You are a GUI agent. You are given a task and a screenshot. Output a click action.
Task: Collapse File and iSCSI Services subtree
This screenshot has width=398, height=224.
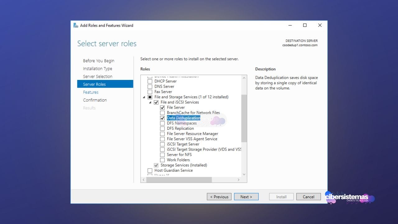(150, 102)
